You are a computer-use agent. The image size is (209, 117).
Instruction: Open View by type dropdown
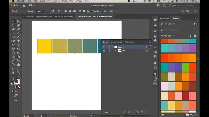point(167,36)
